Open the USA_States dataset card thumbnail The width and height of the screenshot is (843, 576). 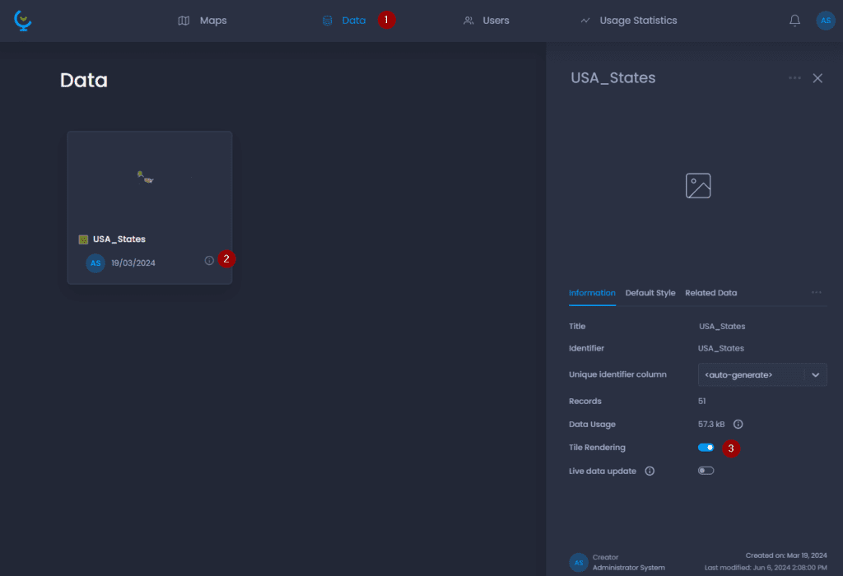pyautogui.click(x=150, y=177)
